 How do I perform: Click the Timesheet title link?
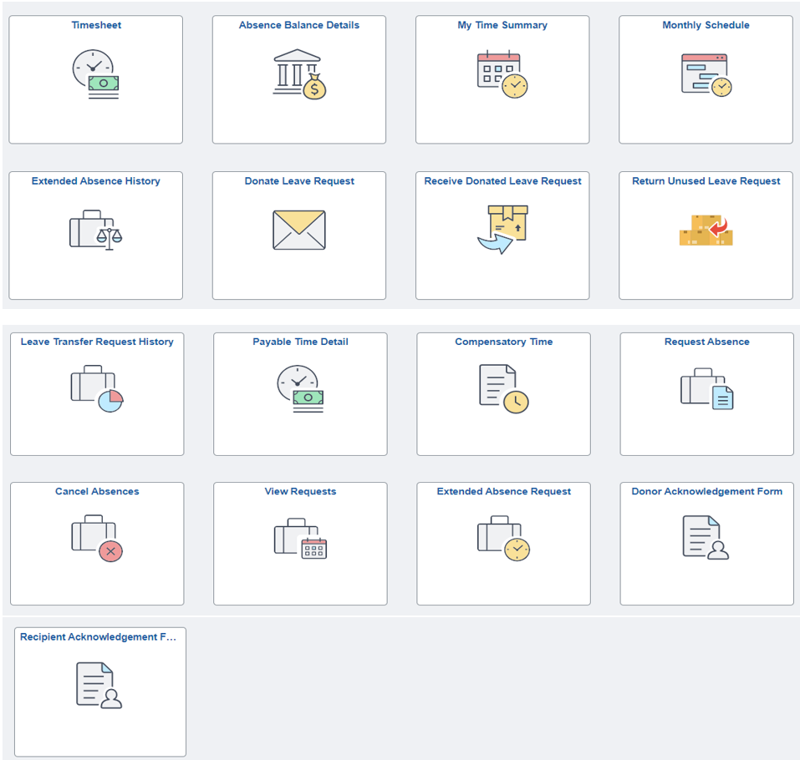95,25
